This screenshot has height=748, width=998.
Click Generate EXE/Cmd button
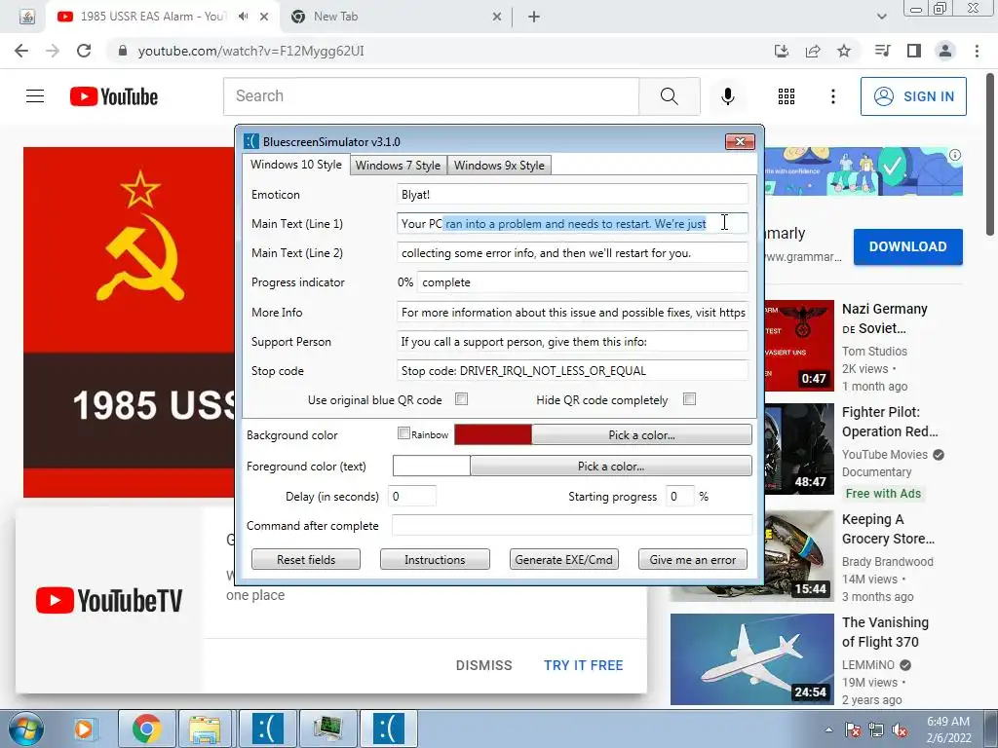click(564, 560)
